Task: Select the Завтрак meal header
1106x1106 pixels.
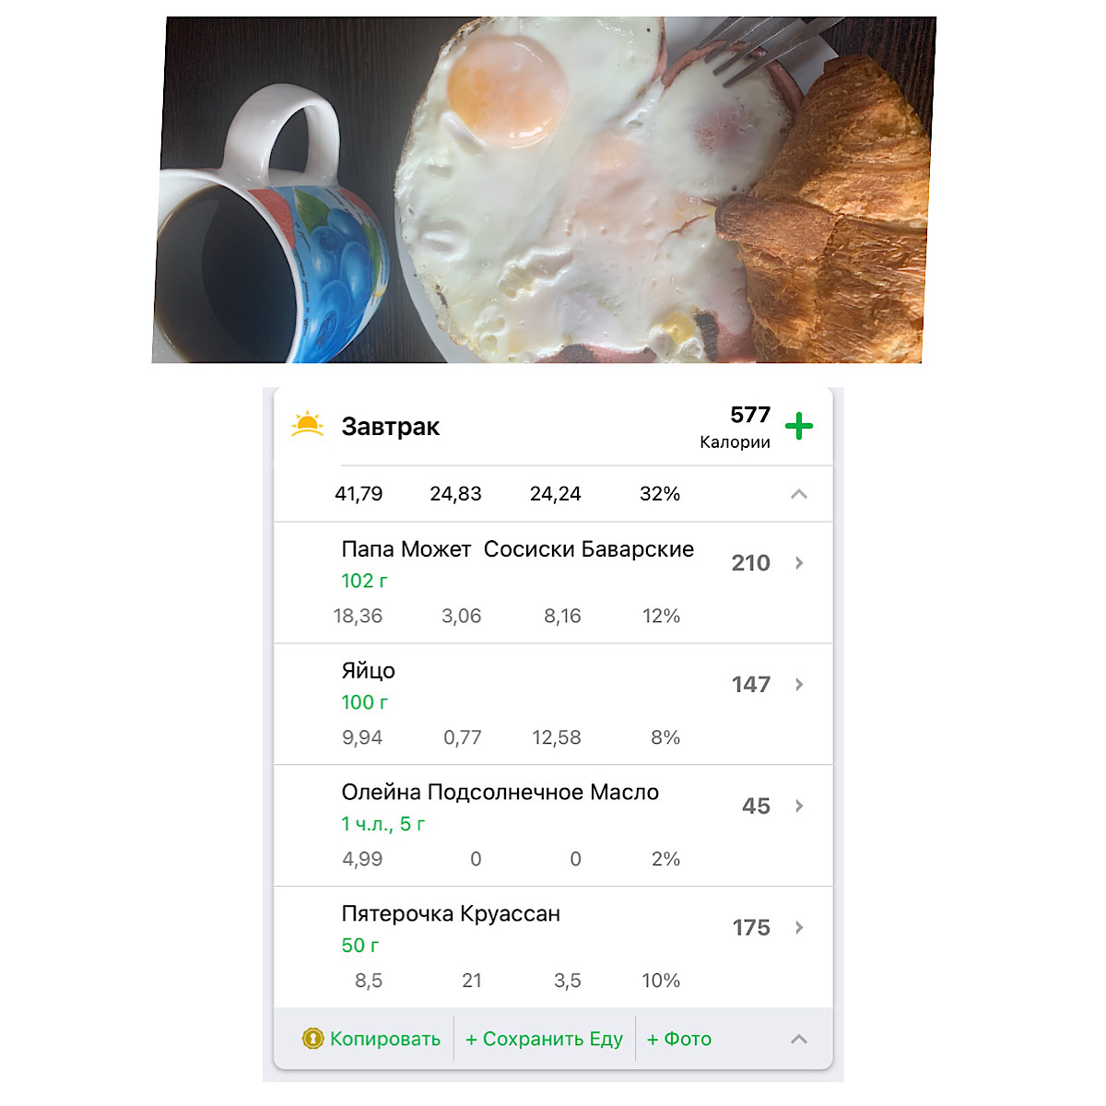Action: tap(391, 427)
